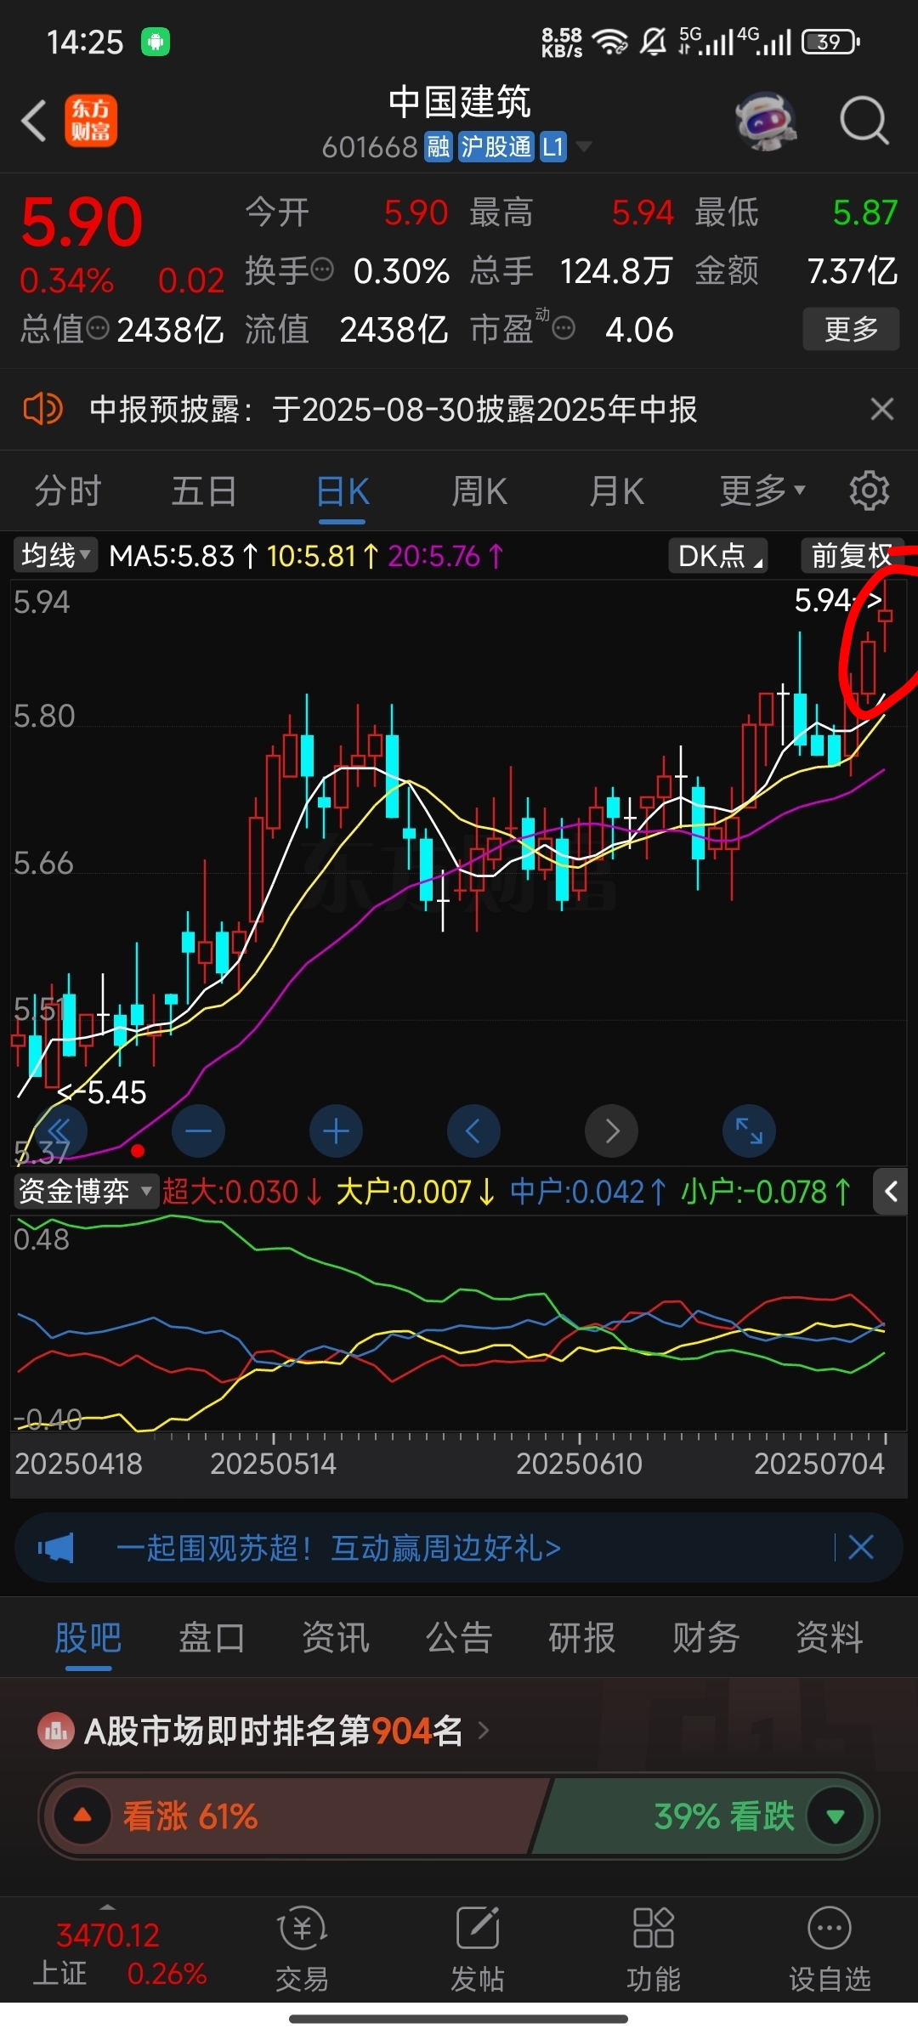Tap the A股 ranking chart icon
Viewport: 918px width, 2040px height.
click(56, 1730)
